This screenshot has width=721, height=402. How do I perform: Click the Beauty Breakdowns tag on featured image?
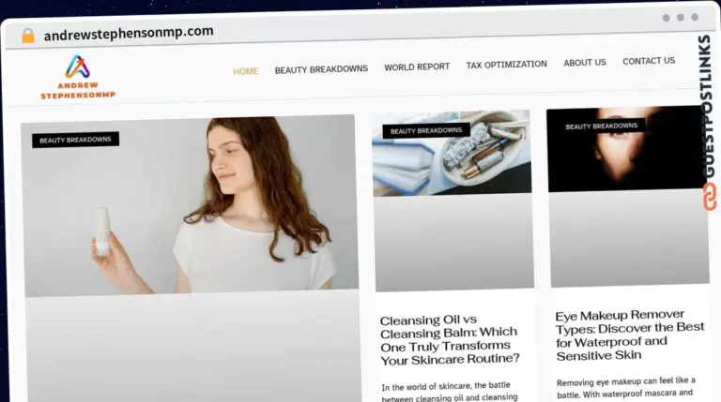click(75, 140)
